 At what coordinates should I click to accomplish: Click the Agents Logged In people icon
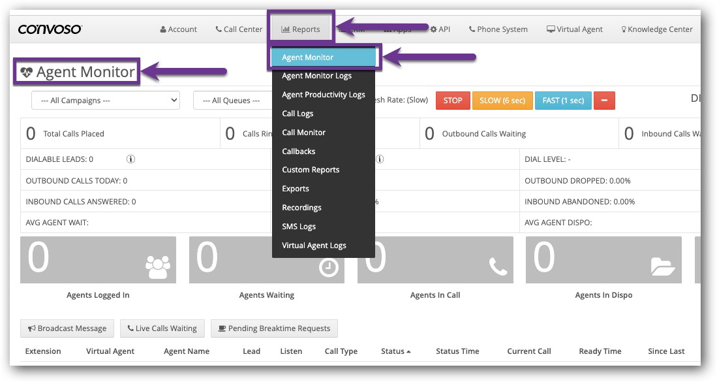(x=158, y=266)
